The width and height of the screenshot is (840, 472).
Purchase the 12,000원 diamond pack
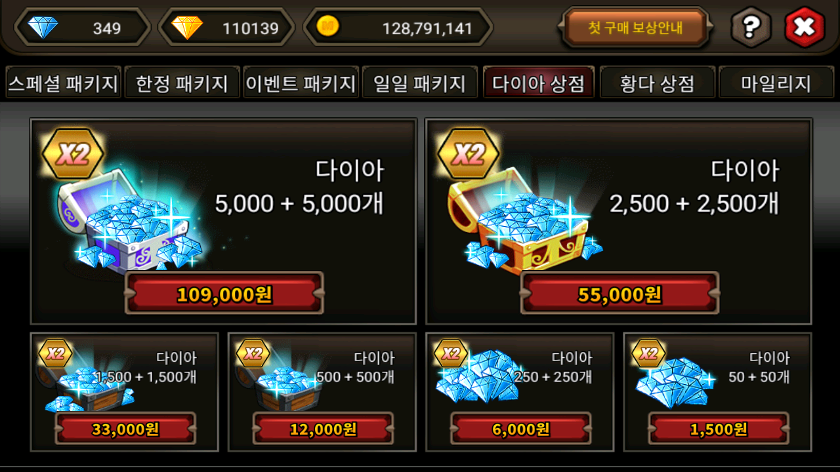click(x=323, y=429)
